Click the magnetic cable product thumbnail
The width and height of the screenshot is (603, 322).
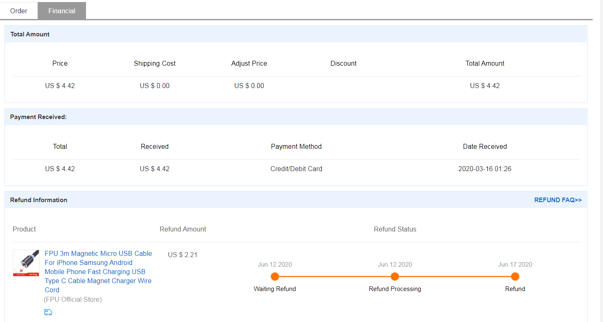(x=26, y=263)
